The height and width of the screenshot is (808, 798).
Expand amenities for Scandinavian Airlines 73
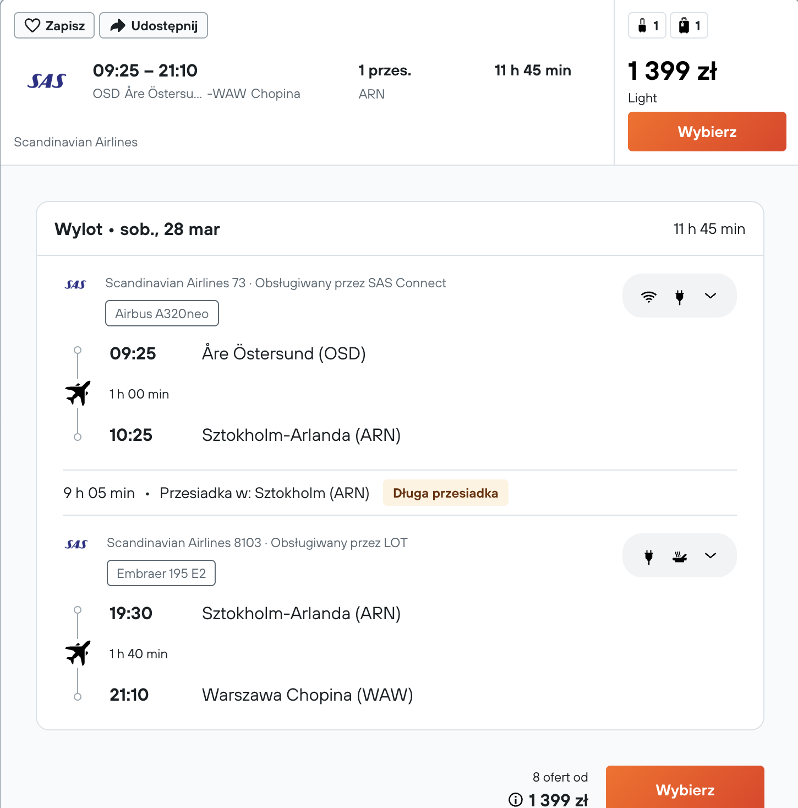point(710,296)
